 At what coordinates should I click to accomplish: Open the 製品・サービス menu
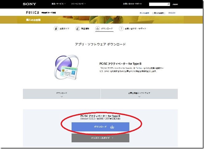59,4
